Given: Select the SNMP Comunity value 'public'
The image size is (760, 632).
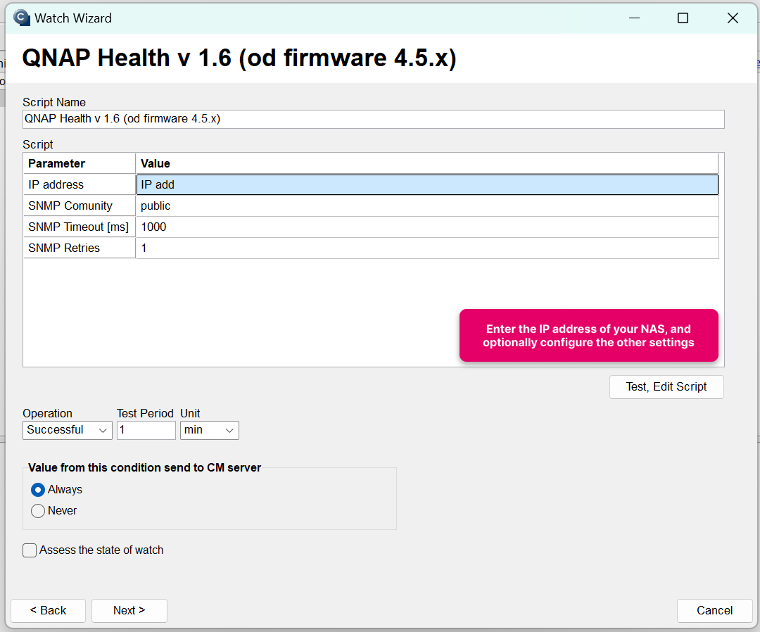Looking at the screenshot, I should pos(427,206).
